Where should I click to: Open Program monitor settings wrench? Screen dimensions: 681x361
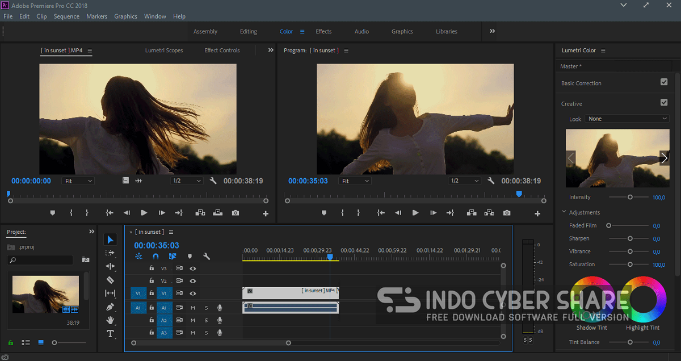(491, 180)
